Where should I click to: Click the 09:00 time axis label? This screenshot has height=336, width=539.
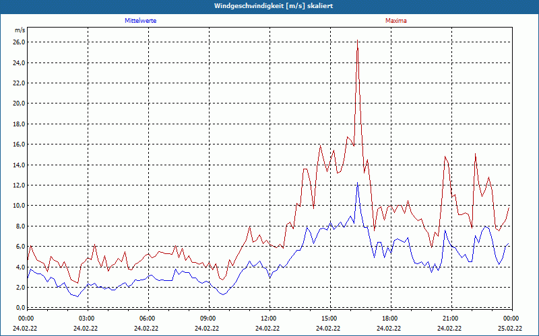coord(208,319)
